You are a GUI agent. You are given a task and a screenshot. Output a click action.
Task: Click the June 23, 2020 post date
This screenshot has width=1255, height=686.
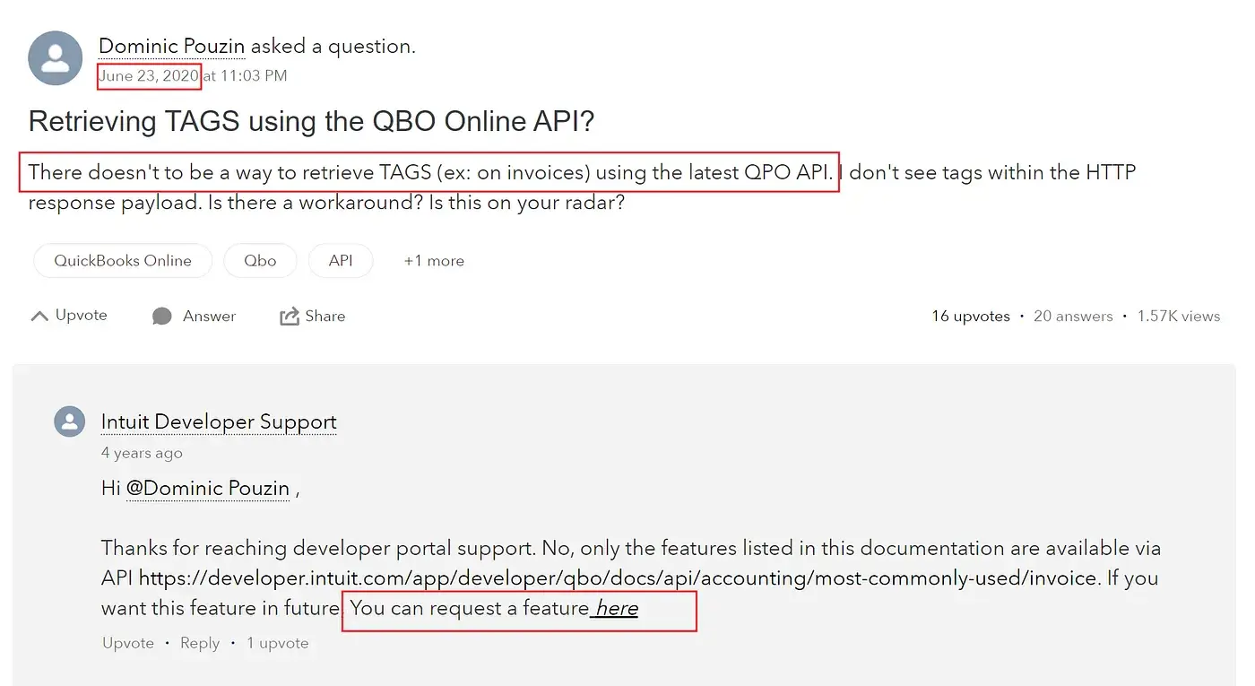pos(149,76)
